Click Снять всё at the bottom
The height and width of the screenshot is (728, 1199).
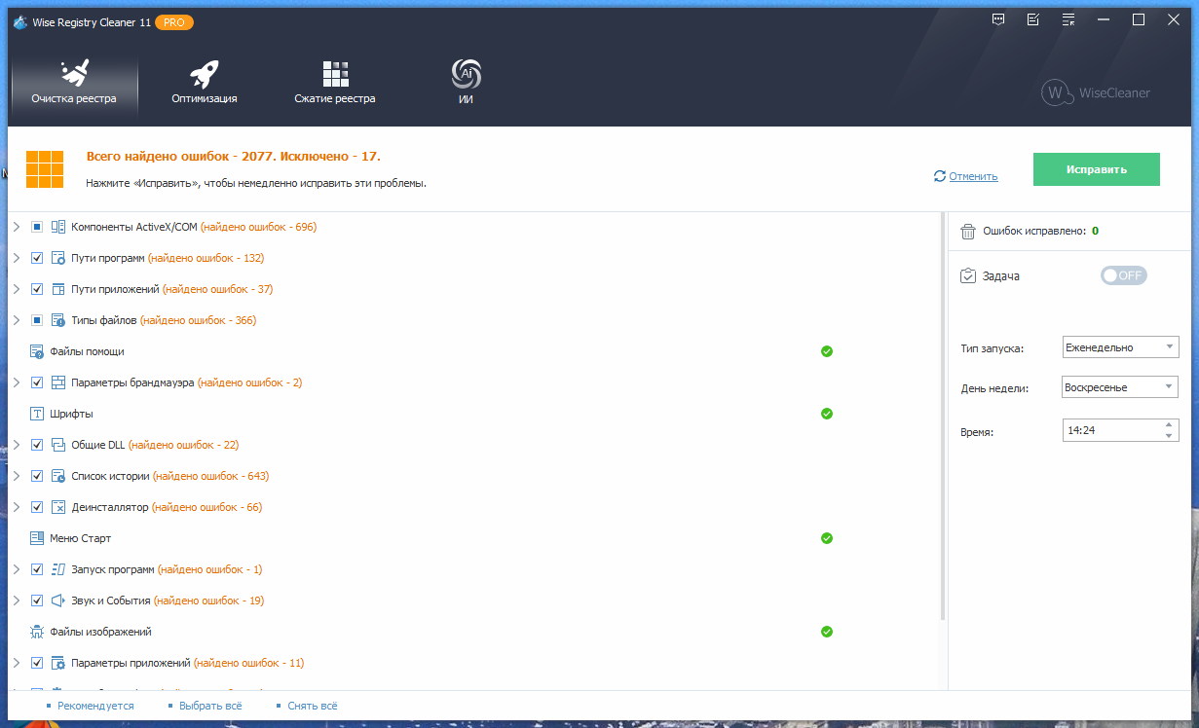(x=313, y=706)
